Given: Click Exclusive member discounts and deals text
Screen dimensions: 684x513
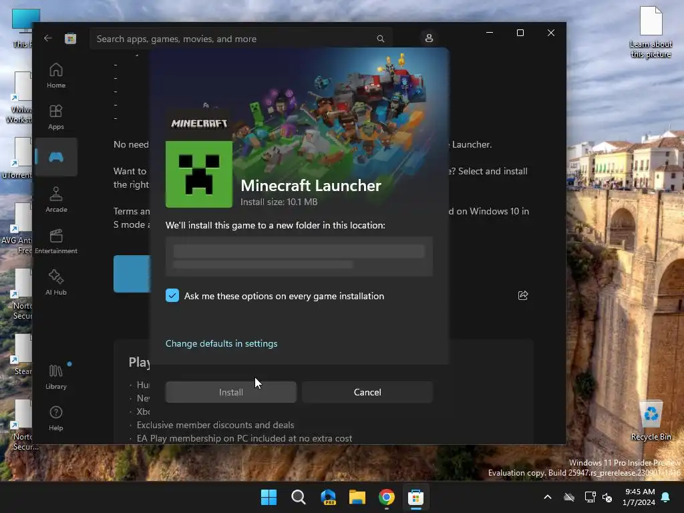Looking at the screenshot, I should pyautogui.click(x=216, y=425).
